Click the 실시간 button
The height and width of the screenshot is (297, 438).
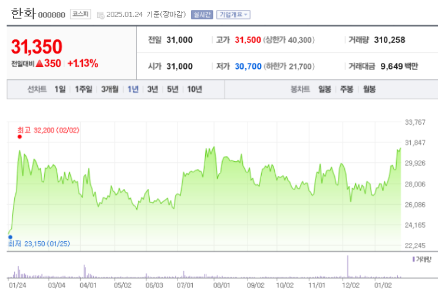coord(202,15)
